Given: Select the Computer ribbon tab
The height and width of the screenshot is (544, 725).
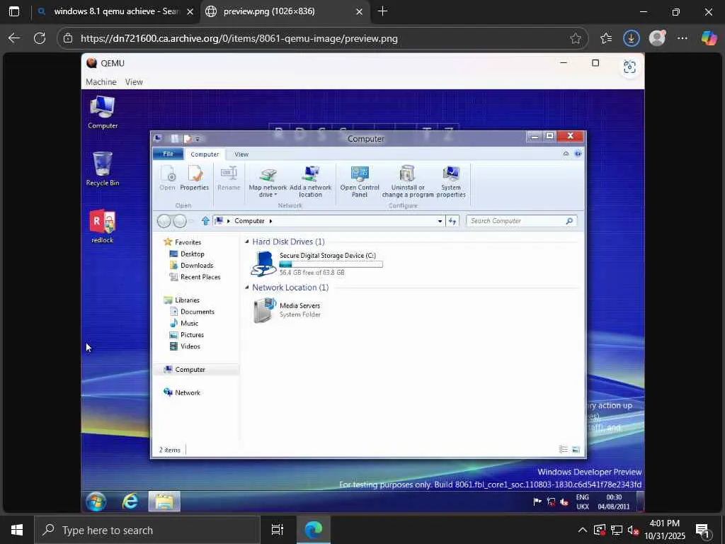Looking at the screenshot, I should click(x=205, y=154).
